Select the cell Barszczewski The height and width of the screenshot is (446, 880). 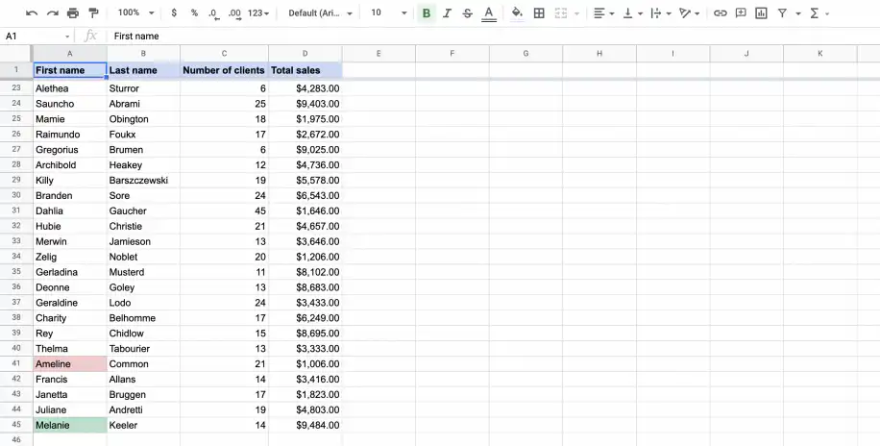(x=143, y=180)
